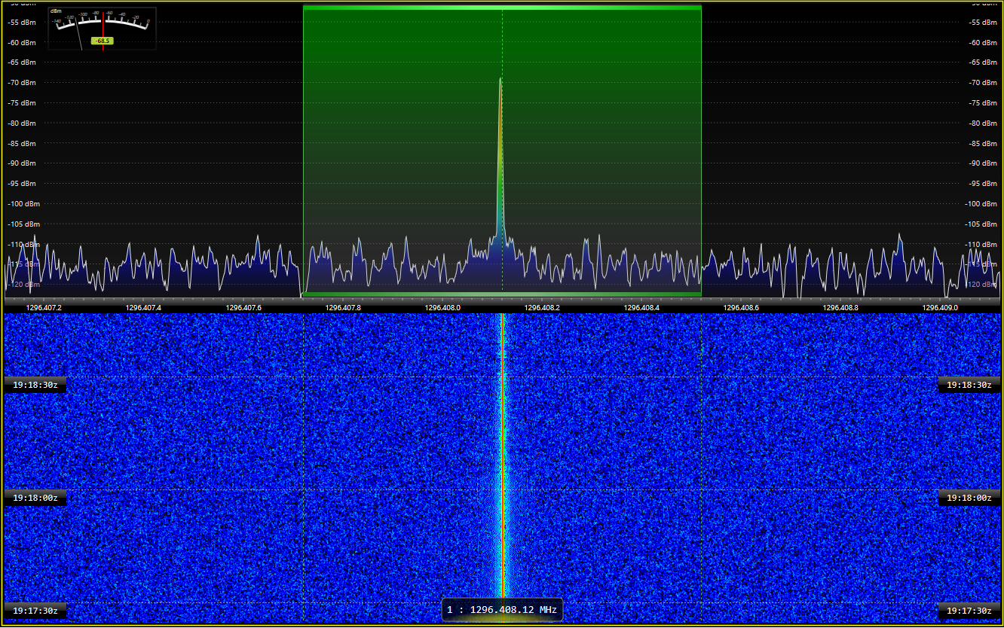
Task: Tune to 1296.408.4 on the frequency axis
Action: click(x=641, y=307)
